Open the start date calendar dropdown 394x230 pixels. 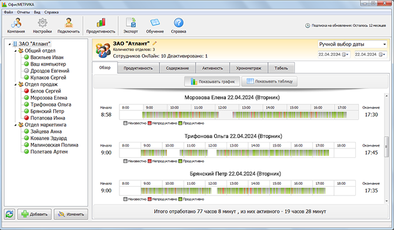pos(346,55)
